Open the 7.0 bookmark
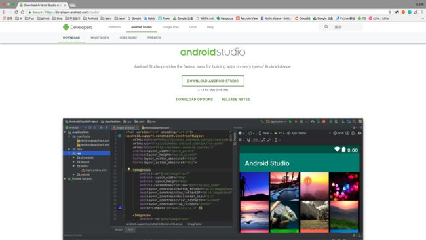The image size is (426, 240). 362,18
